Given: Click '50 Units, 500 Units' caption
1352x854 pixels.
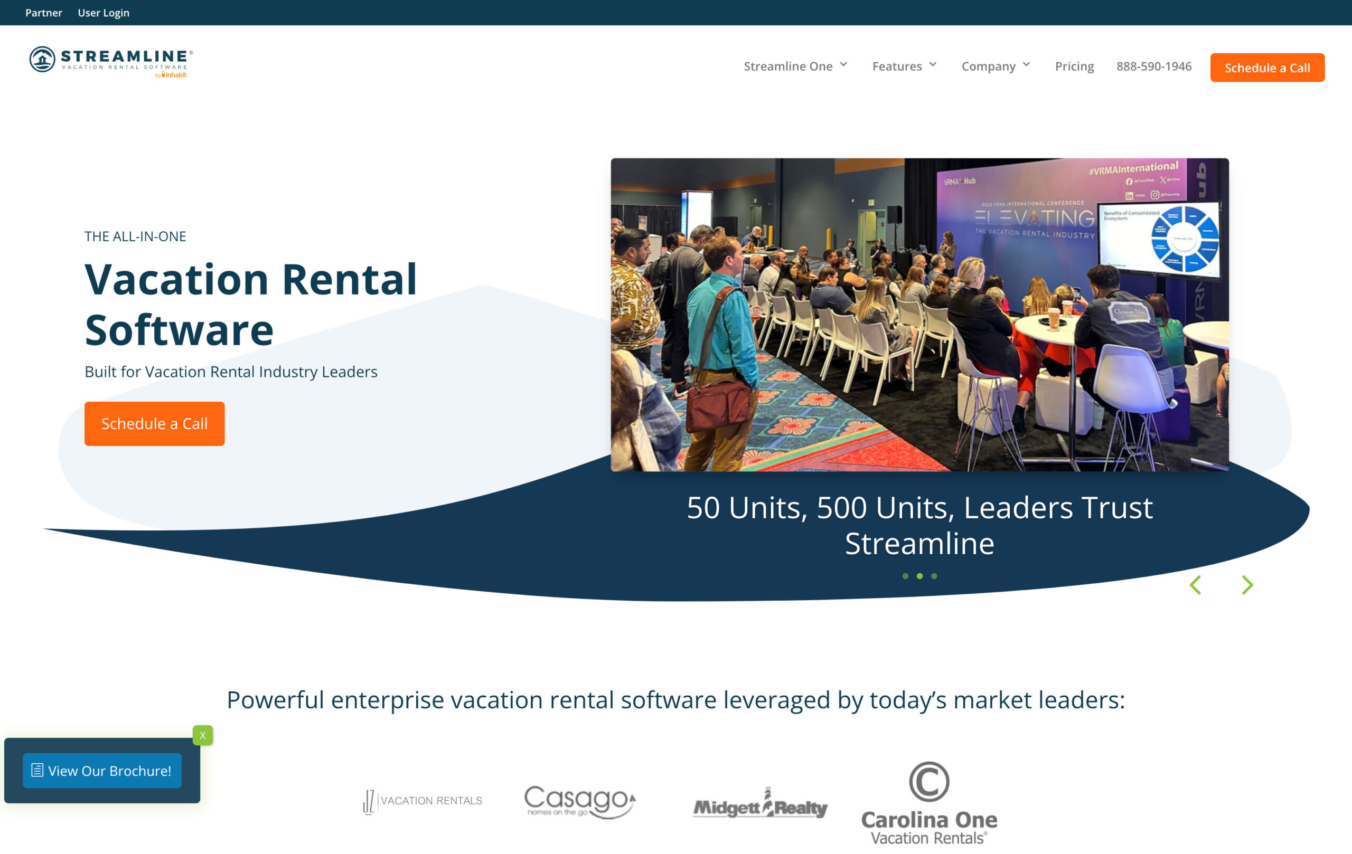Looking at the screenshot, I should pyautogui.click(x=919, y=525).
